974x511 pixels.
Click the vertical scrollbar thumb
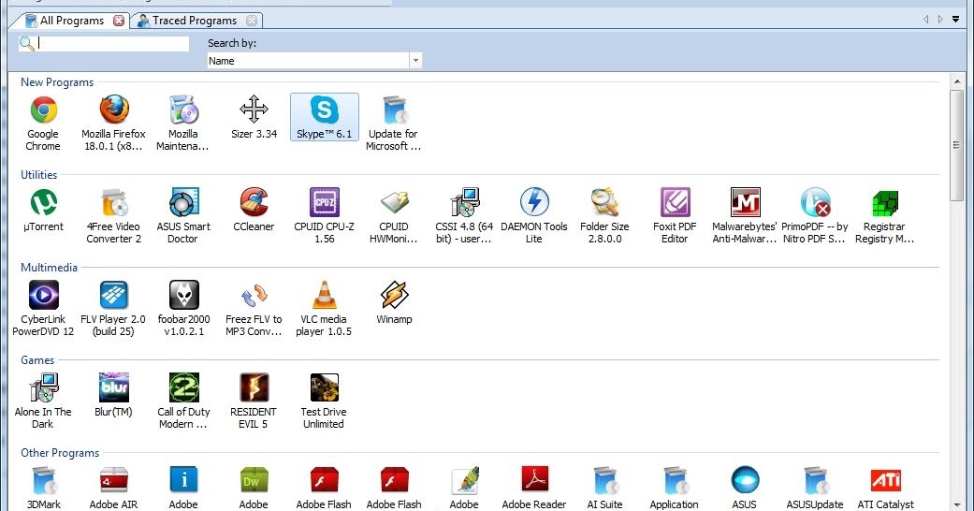956,145
